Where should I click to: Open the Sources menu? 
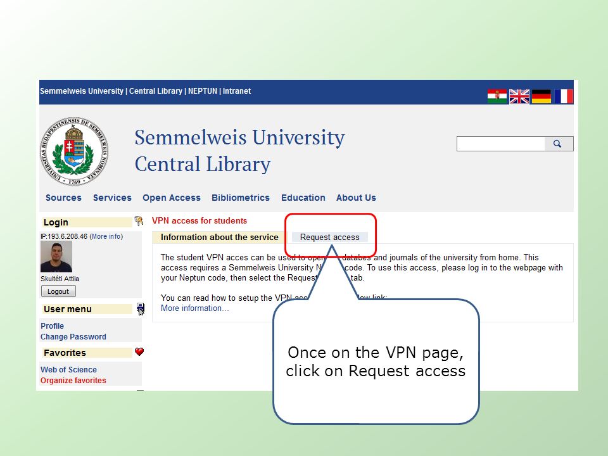coord(63,198)
